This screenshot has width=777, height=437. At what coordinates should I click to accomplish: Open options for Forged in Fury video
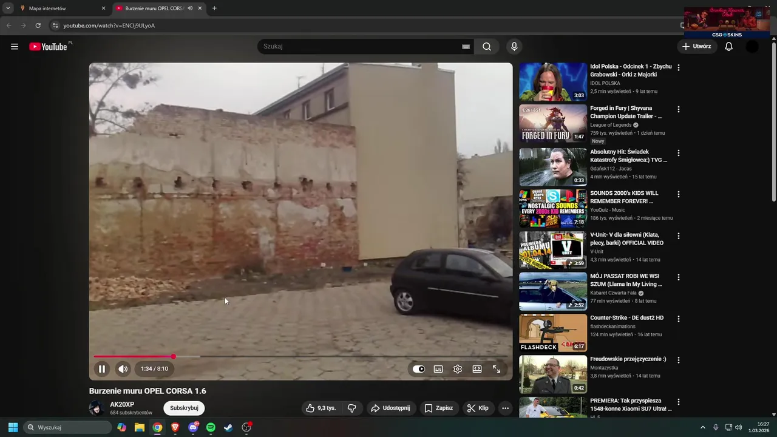tap(679, 109)
